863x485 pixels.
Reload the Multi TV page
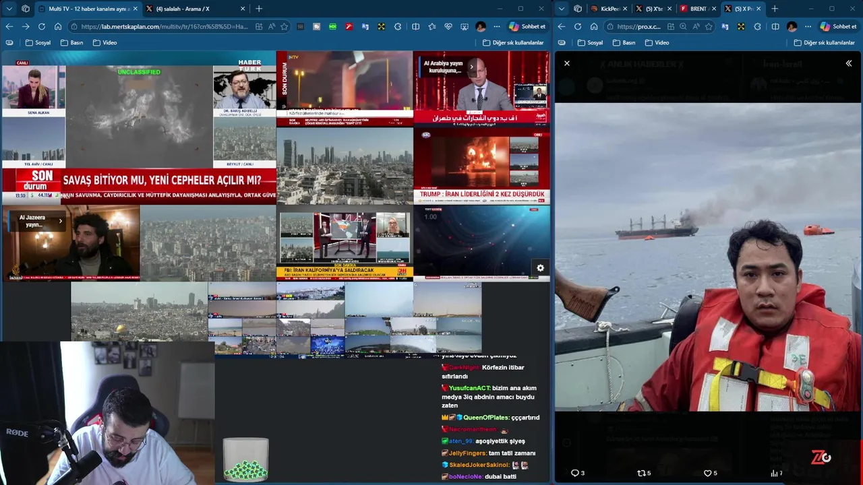point(42,26)
